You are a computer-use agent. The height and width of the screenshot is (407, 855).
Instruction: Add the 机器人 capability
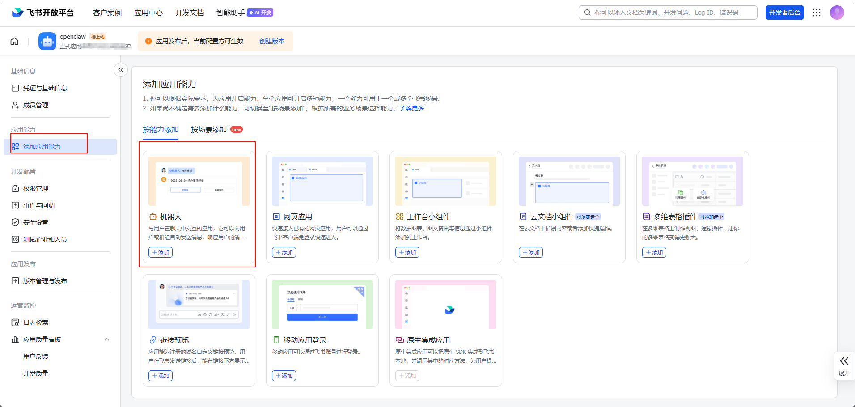pyautogui.click(x=161, y=252)
